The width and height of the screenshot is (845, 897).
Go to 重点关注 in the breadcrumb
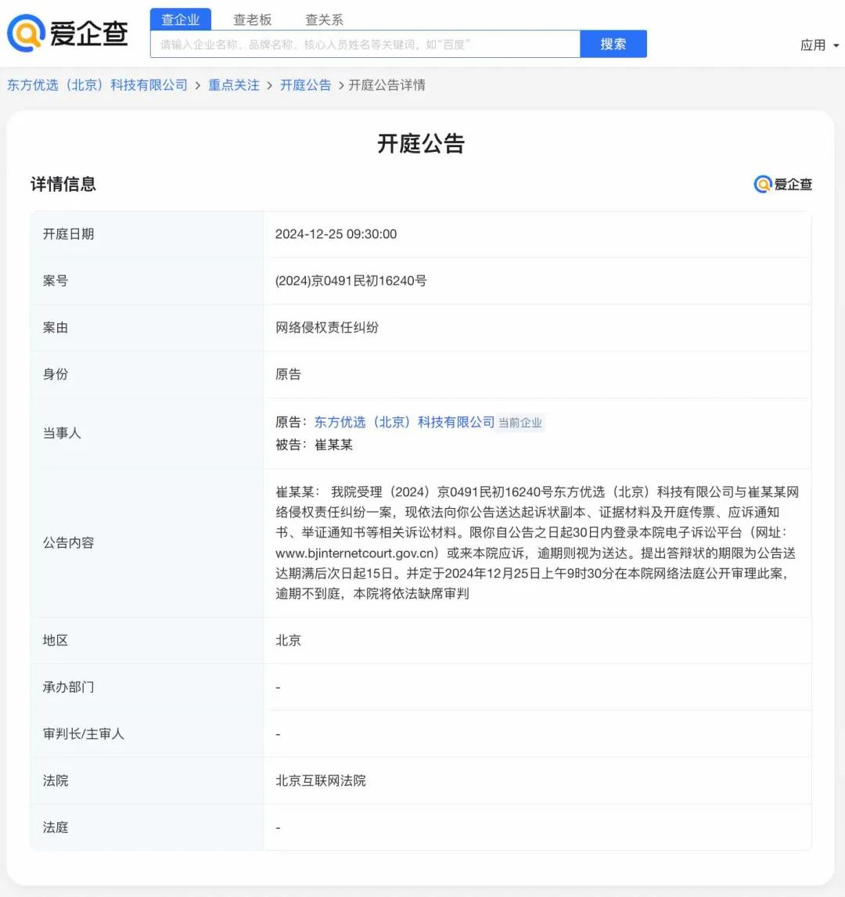click(x=234, y=85)
